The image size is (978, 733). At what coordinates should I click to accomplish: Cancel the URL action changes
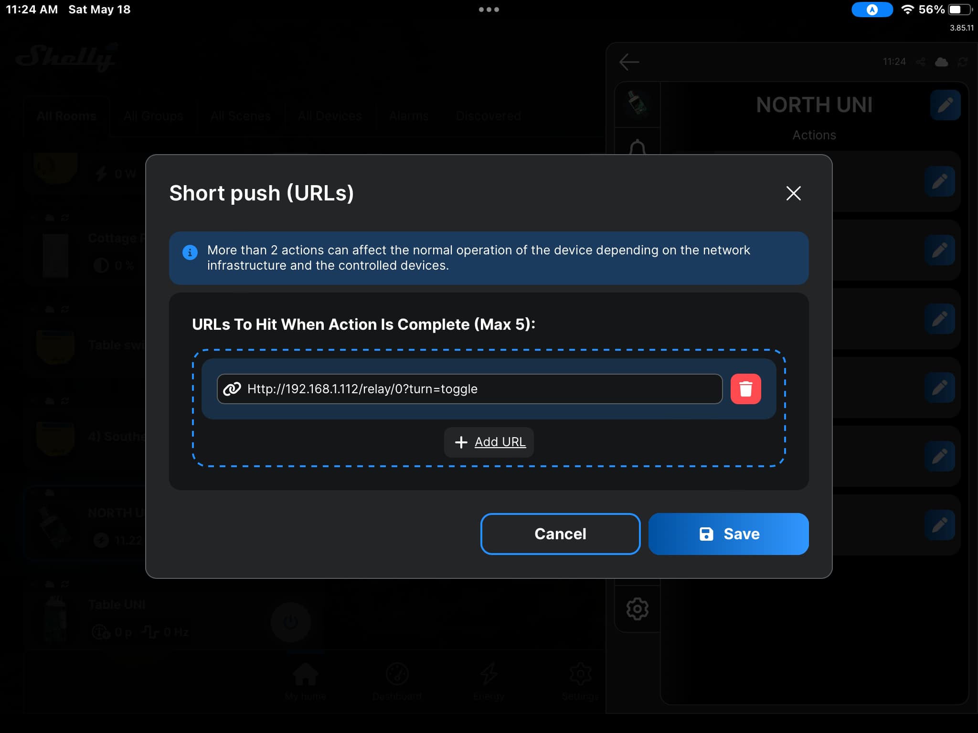[x=560, y=534]
